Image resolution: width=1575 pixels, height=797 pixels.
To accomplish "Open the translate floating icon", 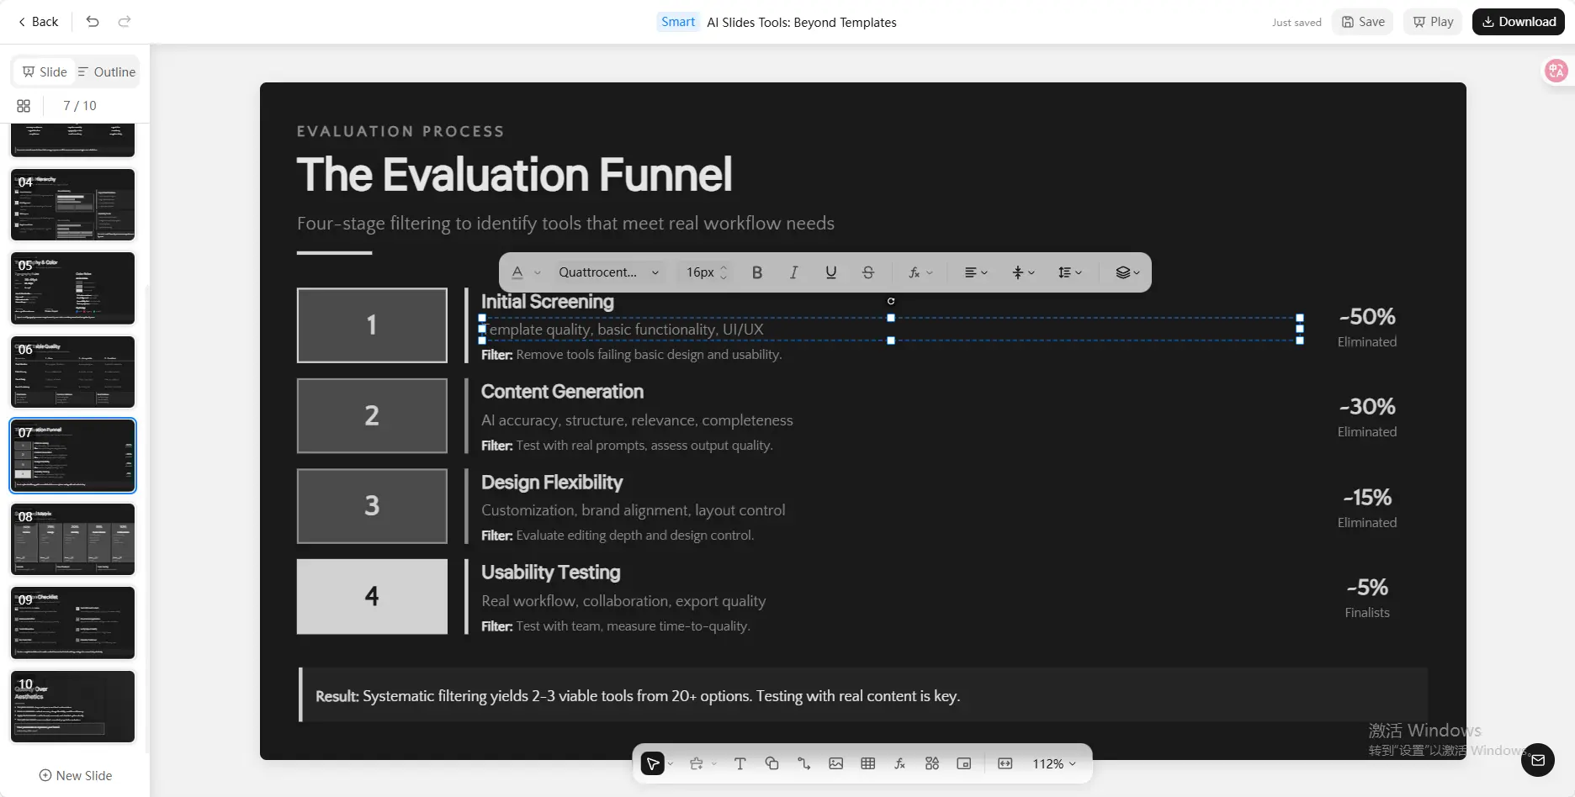I will [1556, 71].
